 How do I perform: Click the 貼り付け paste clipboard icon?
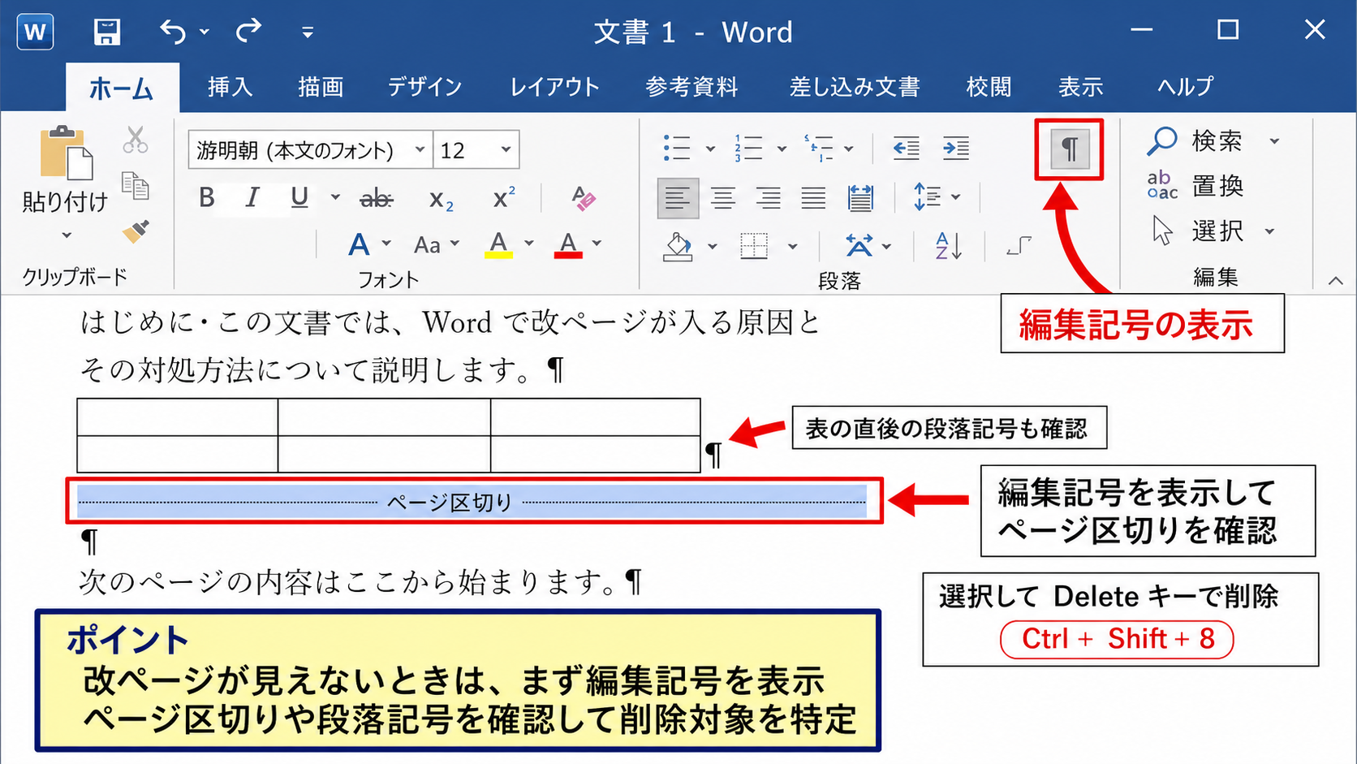pos(66,153)
